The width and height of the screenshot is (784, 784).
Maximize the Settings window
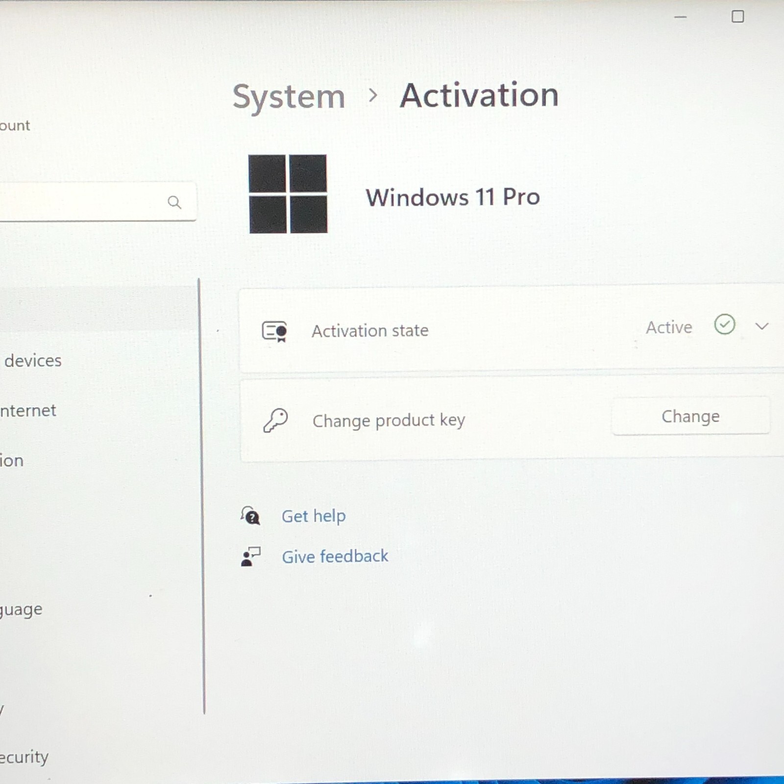[737, 17]
